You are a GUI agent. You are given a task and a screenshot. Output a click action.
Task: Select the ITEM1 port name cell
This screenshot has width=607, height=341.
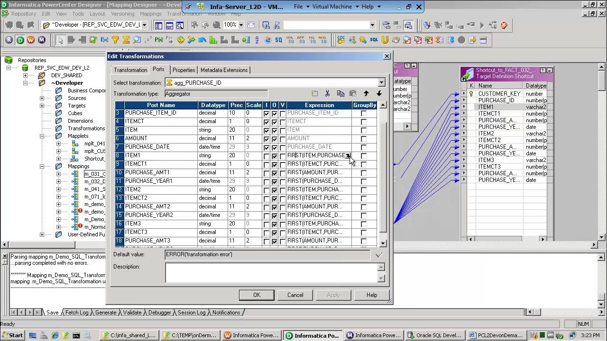tap(161, 155)
